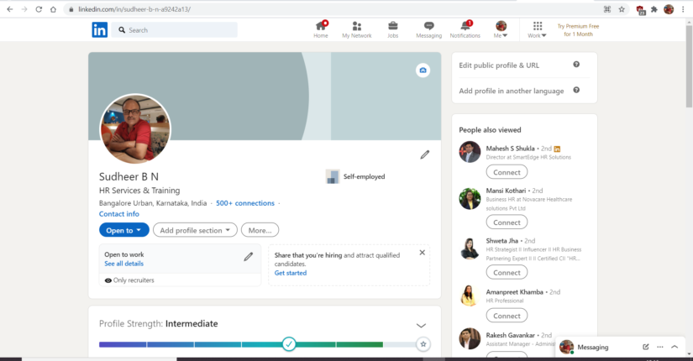The width and height of the screenshot is (693, 361).
Task: Open the 500+ connections link
Action: [244, 203]
